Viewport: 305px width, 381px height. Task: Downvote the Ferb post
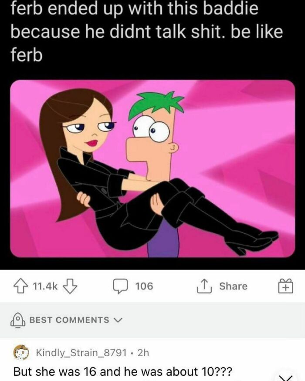70,286
